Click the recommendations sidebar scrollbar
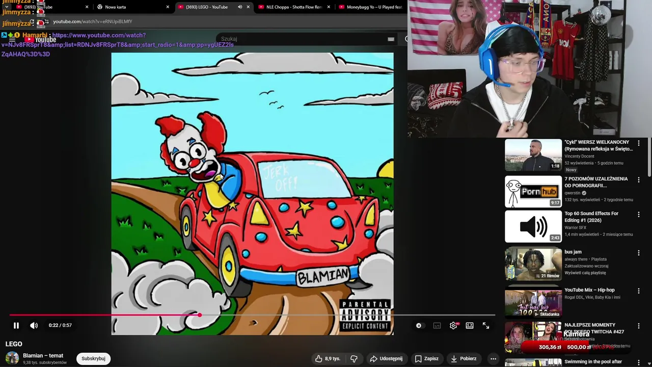 click(x=649, y=158)
